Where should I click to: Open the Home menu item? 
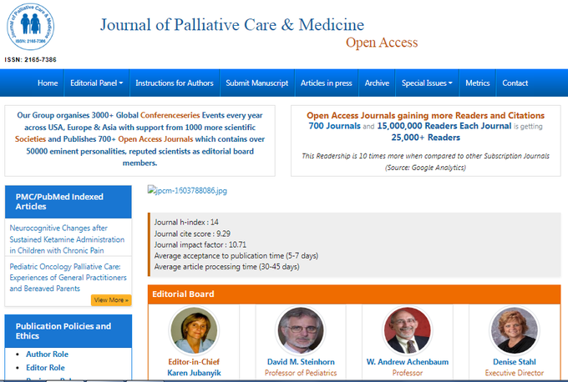(48, 83)
